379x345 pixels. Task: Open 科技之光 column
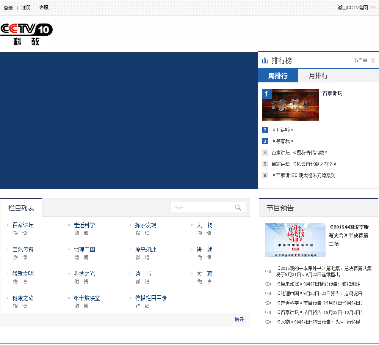point(85,274)
